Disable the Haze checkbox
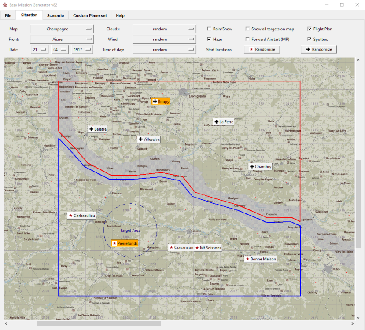Viewport: 365px width, 330px height. tap(209, 39)
